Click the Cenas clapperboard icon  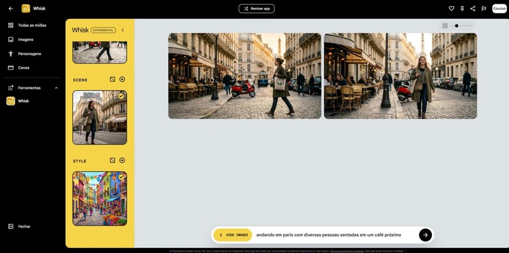pyautogui.click(x=11, y=68)
